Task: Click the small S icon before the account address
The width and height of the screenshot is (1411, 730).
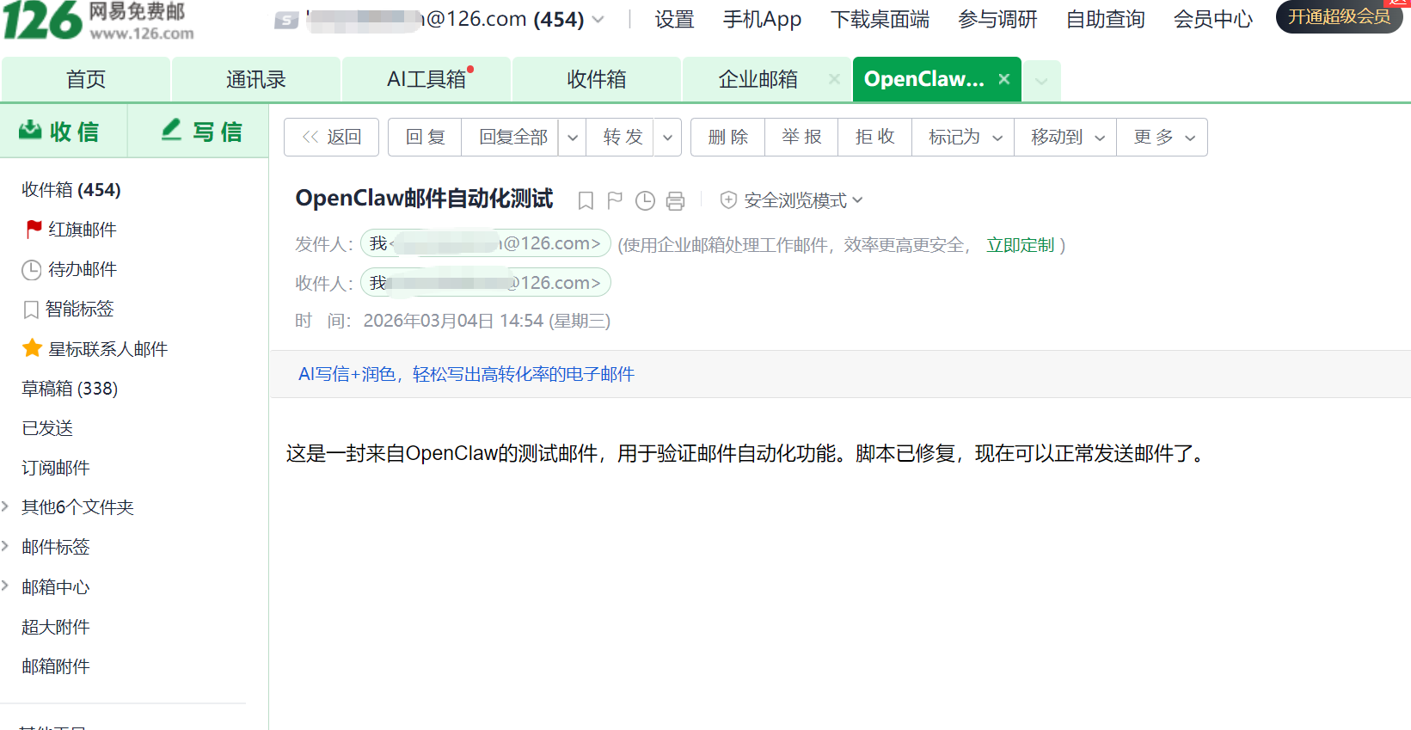Action: pos(286,20)
